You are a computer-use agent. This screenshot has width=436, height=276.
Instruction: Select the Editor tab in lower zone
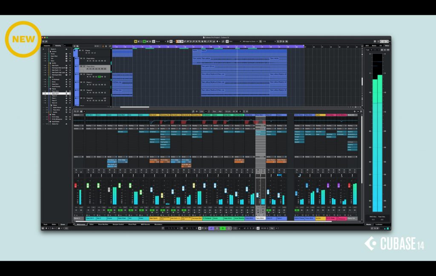coord(92,224)
